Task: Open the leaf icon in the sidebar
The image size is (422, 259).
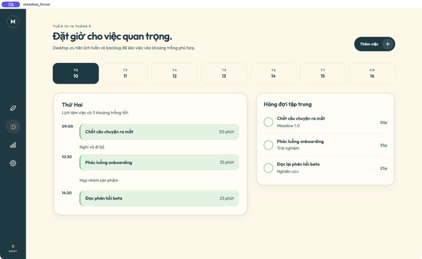Action: (x=13, y=108)
